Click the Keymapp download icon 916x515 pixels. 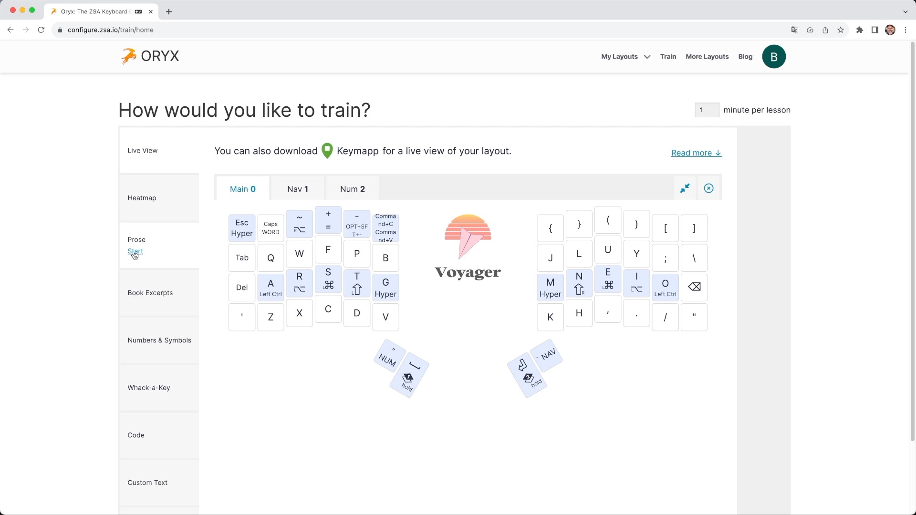(x=328, y=151)
